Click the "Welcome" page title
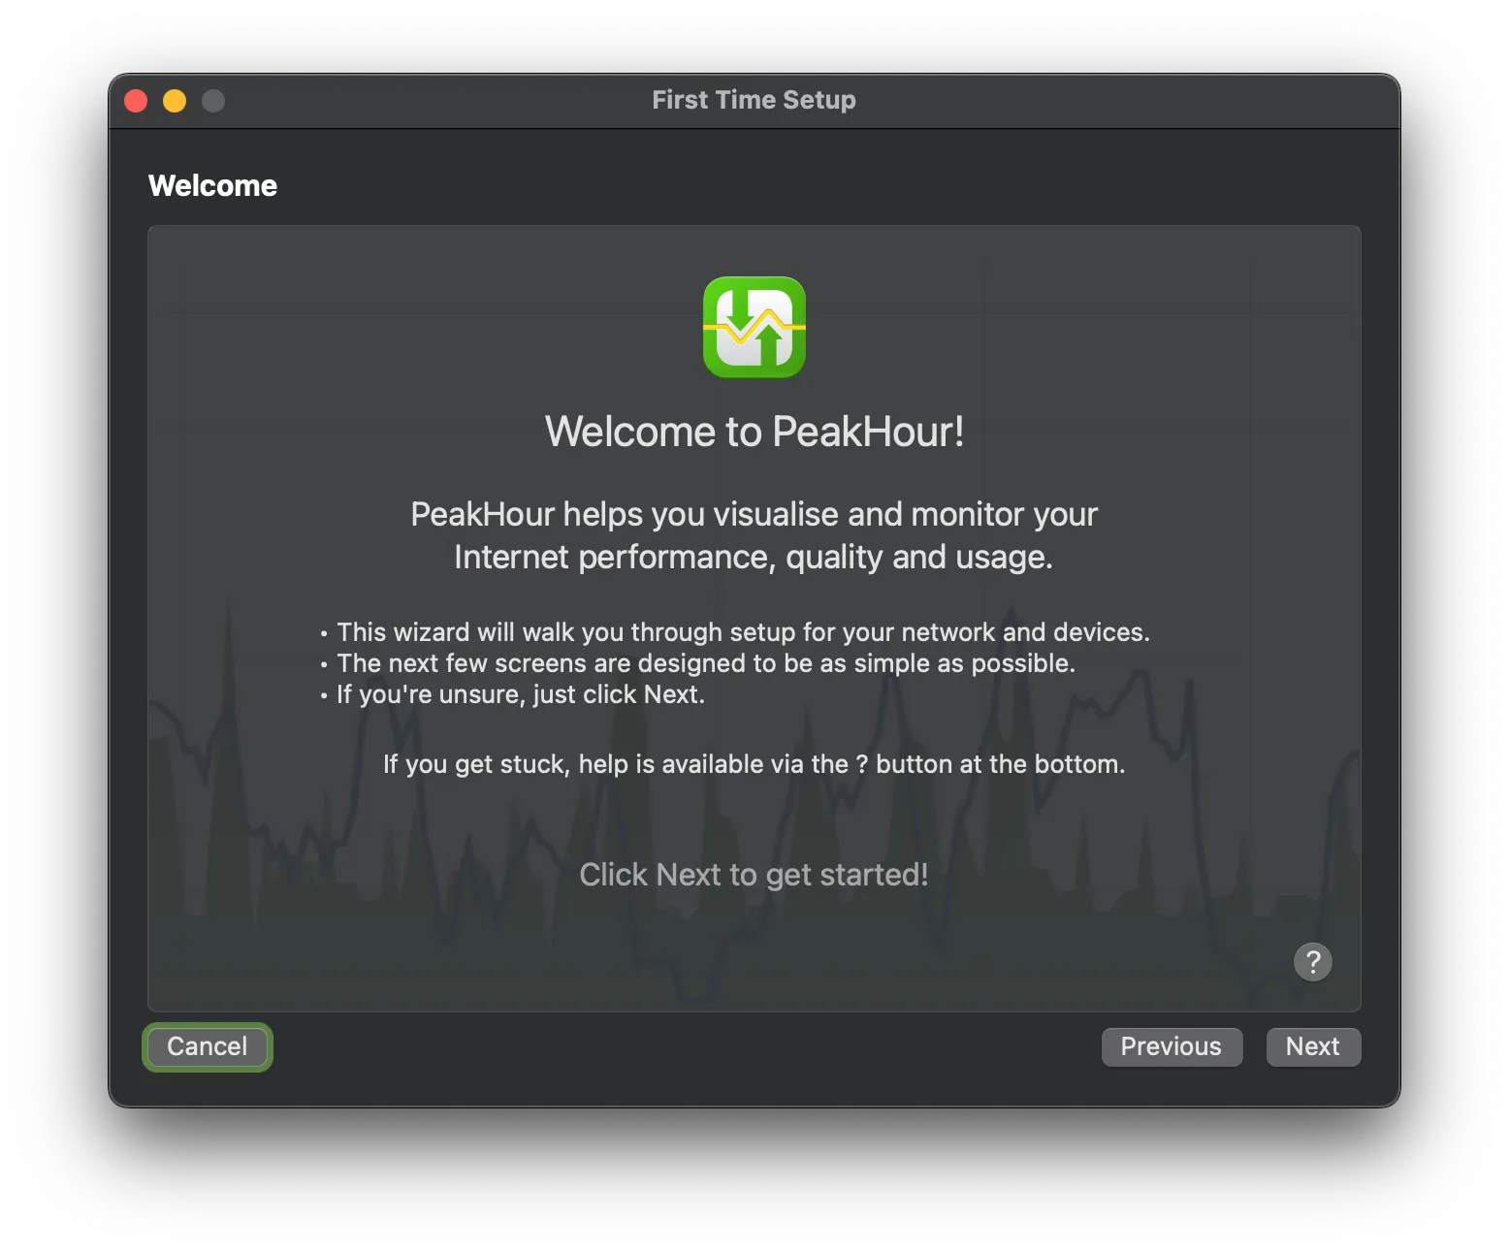Image resolution: width=1509 pixels, height=1251 pixels. pyautogui.click(x=212, y=185)
